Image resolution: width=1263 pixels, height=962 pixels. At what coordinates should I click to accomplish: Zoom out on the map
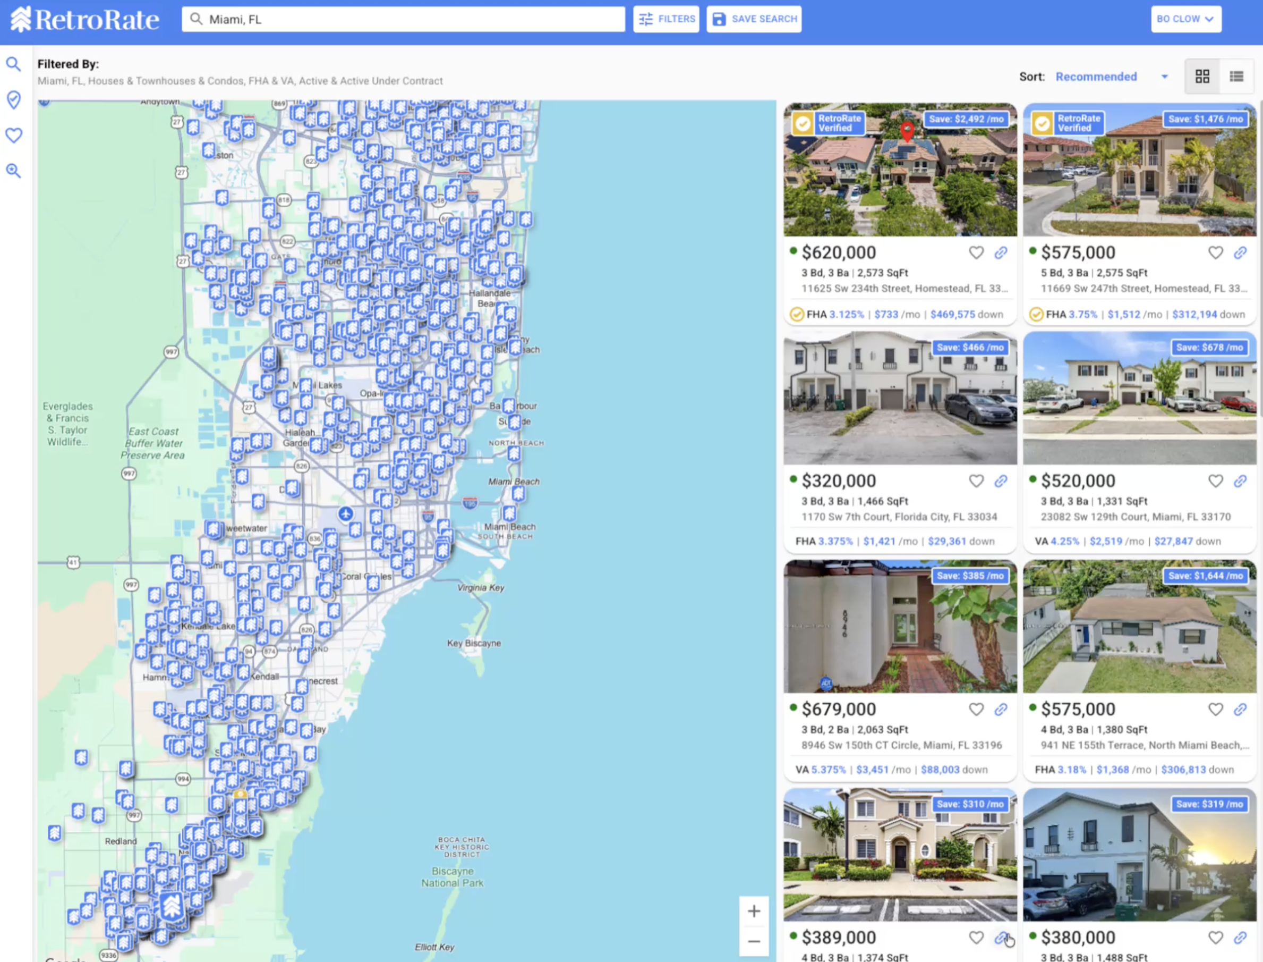pos(754,941)
